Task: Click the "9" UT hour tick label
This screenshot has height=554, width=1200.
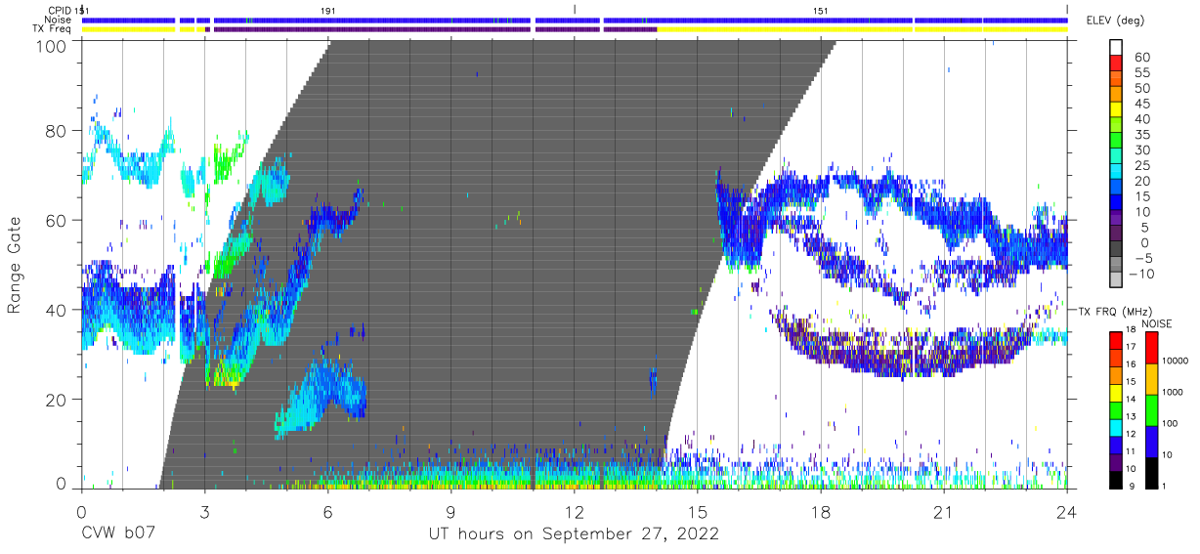Action: pos(451,511)
